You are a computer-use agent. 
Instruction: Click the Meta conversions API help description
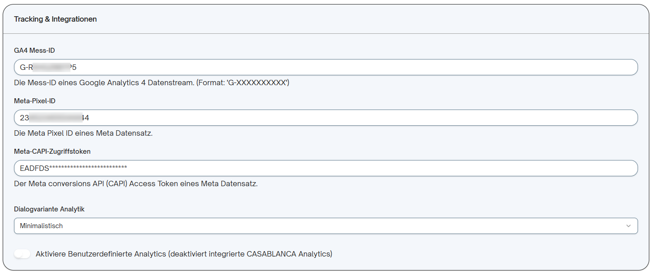(136, 184)
